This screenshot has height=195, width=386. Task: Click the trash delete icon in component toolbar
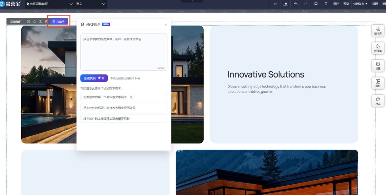[46, 22]
